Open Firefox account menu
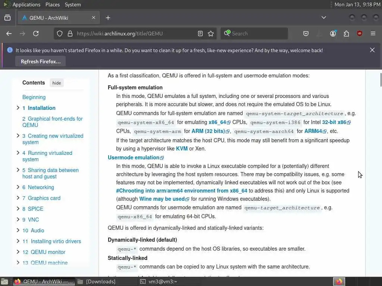The width and height of the screenshot is (382, 286). click(333, 34)
